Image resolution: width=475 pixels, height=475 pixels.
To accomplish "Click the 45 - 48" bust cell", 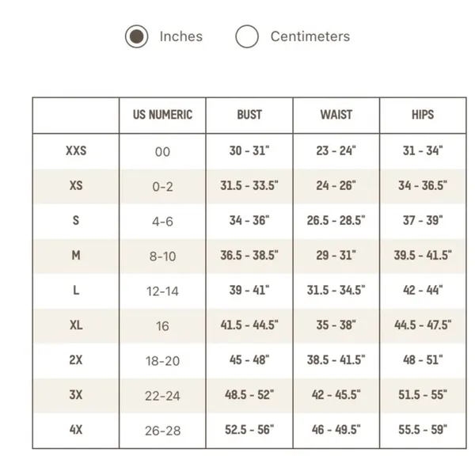I will pyautogui.click(x=249, y=360).
